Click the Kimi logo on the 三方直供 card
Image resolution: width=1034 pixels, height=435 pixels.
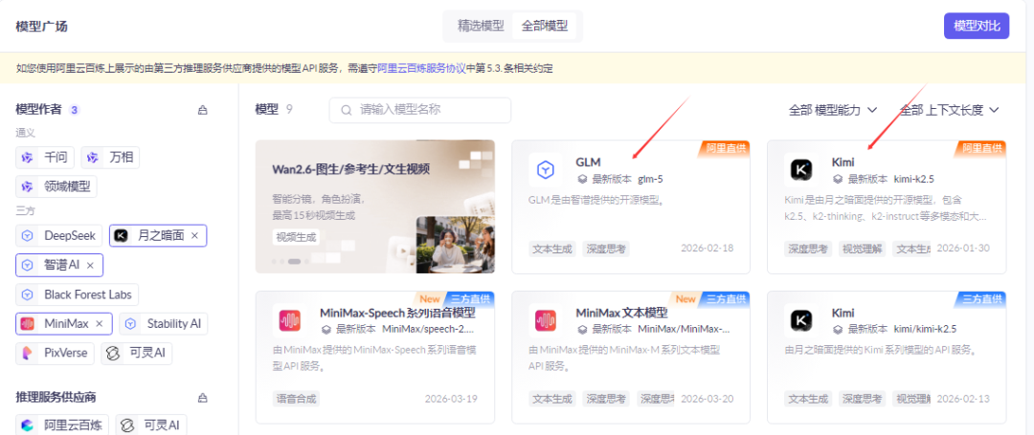pyautogui.click(x=801, y=320)
